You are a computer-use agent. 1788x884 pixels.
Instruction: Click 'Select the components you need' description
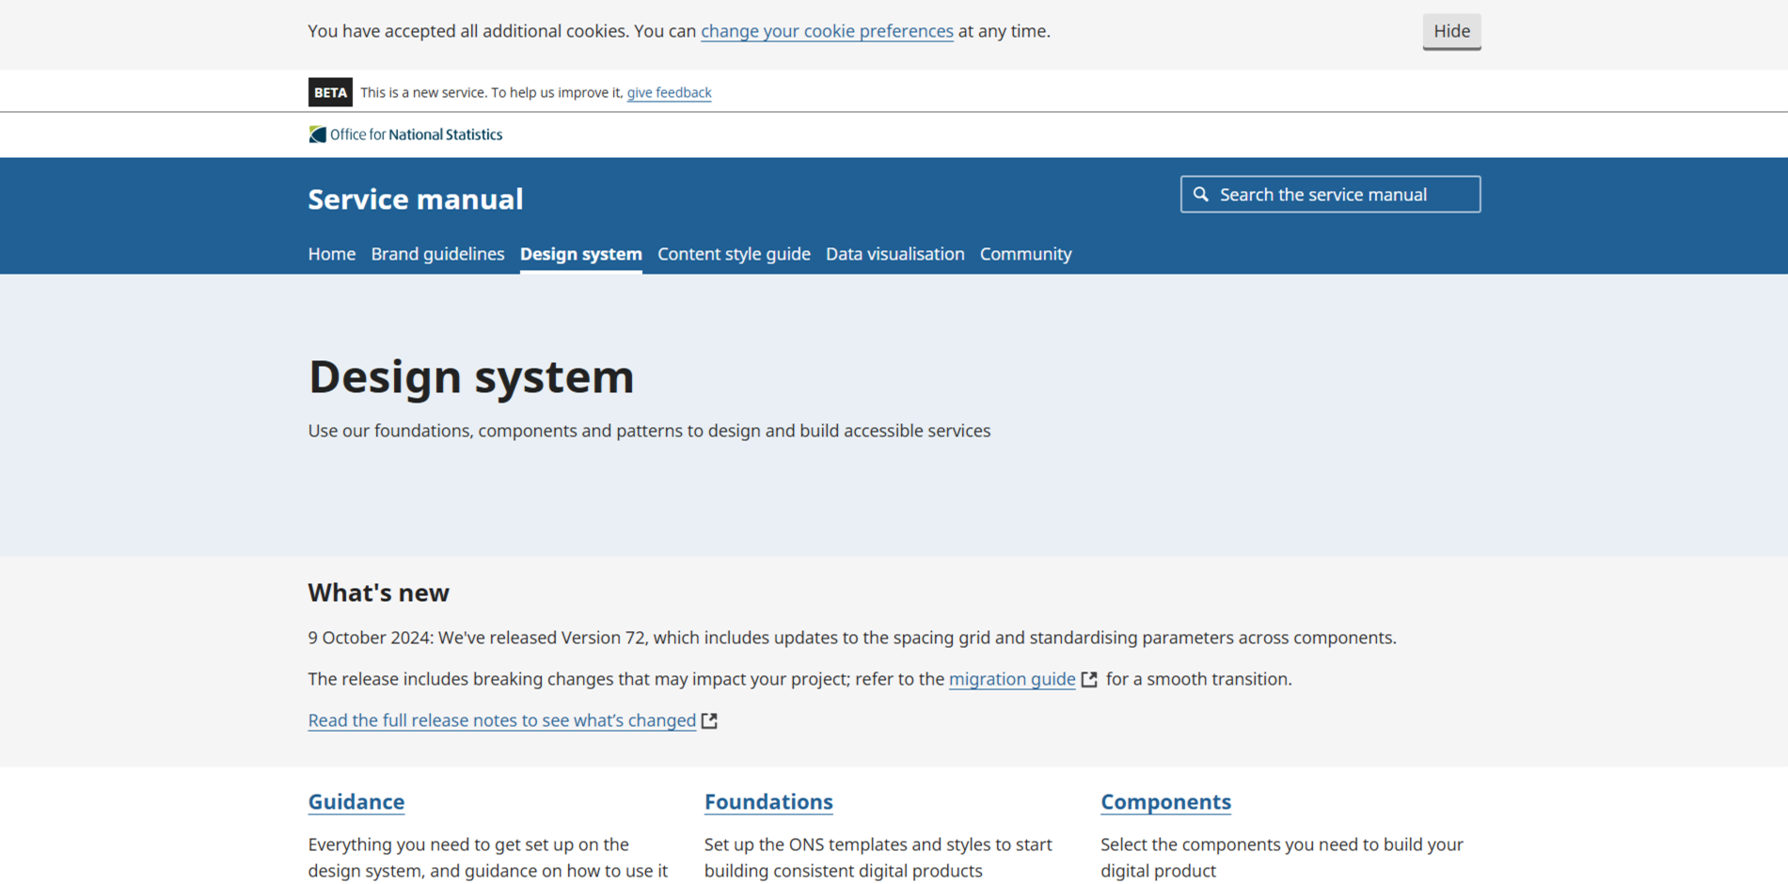[1282, 858]
